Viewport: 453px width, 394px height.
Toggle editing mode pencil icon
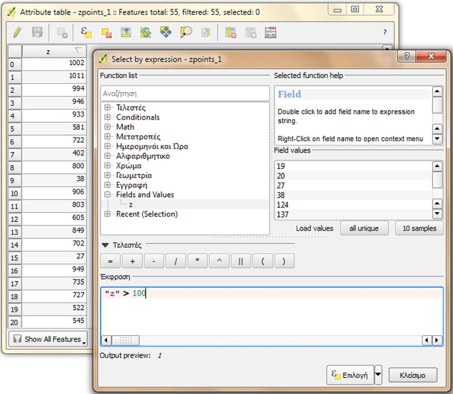pos(17,32)
